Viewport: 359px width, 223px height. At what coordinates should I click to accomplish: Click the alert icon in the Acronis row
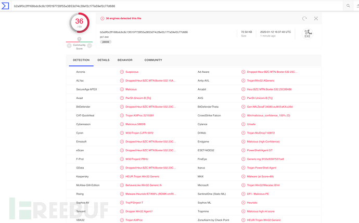(x=122, y=72)
